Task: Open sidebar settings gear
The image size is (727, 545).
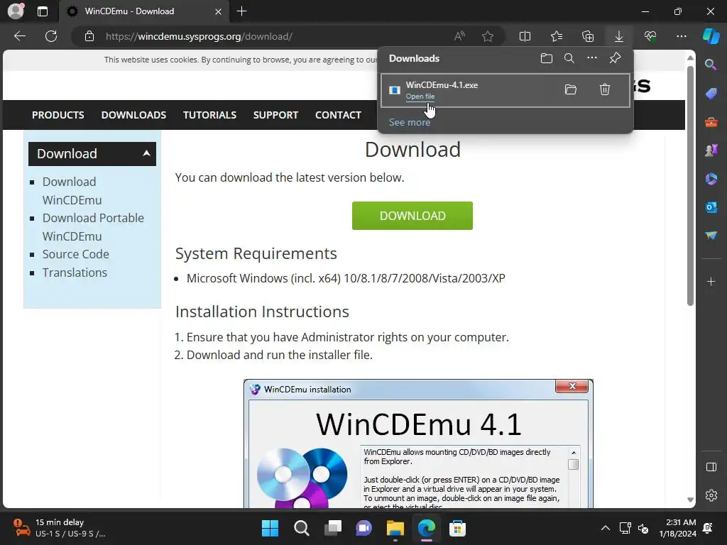Action: (711, 495)
